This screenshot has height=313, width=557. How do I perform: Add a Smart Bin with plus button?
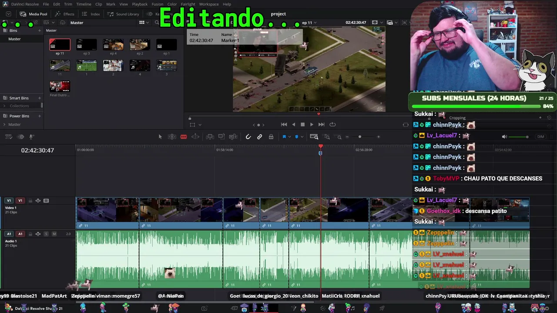(x=40, y=98)
